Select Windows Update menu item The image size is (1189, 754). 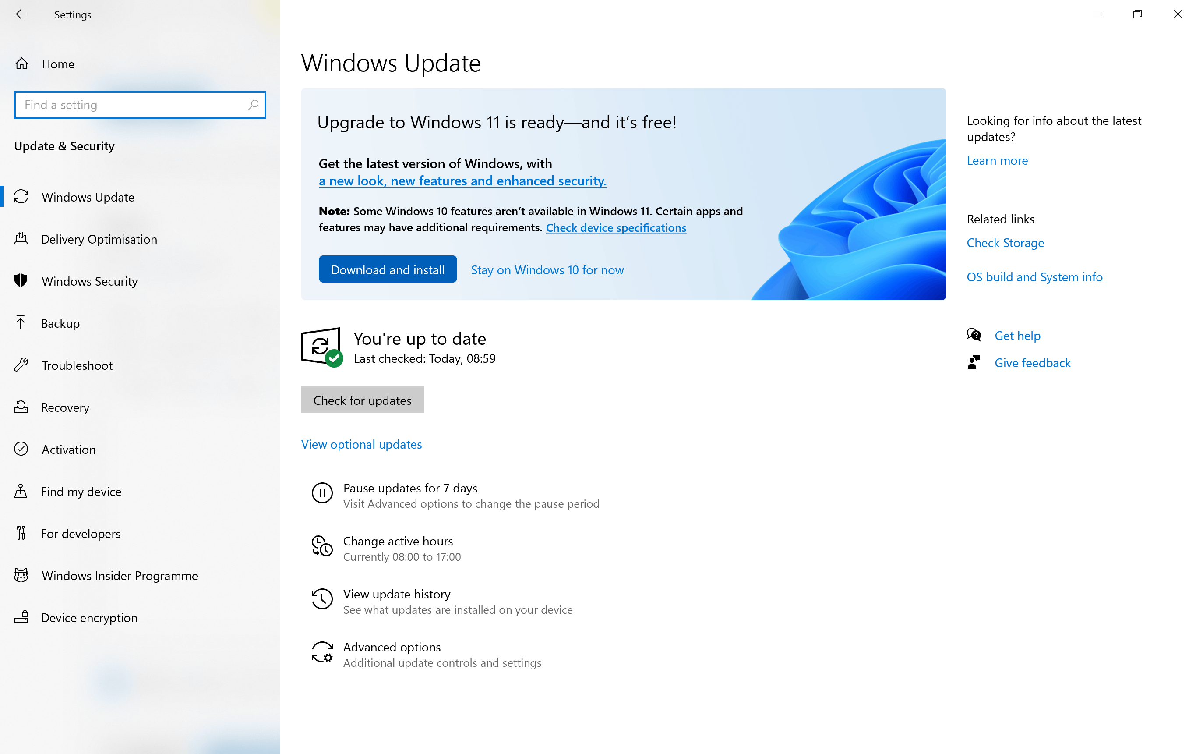click(88, 197)
